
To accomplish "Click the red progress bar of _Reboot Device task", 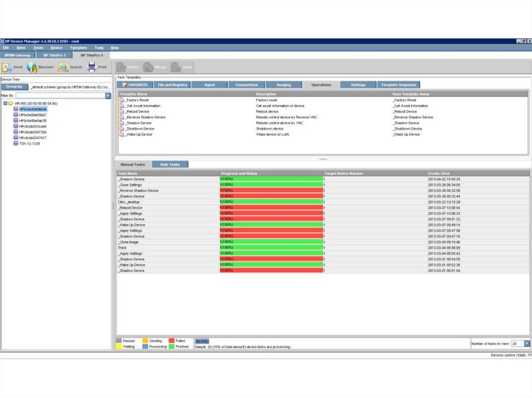I will tap(271, 208).
